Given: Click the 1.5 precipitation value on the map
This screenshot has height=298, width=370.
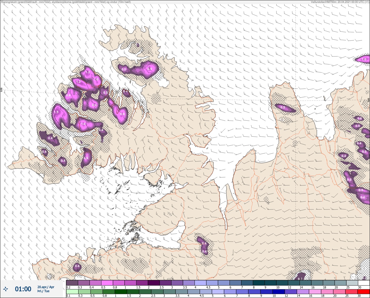Looking at the screenshot, I should (x=56, y=112).
